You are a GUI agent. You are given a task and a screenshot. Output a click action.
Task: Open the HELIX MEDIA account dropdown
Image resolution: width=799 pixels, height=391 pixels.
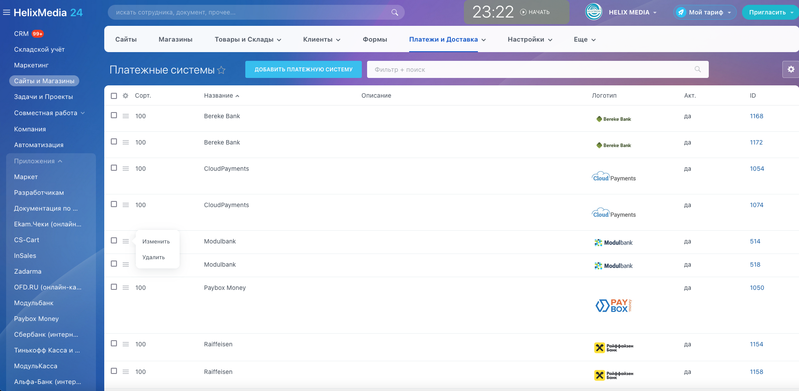[655, 13]
